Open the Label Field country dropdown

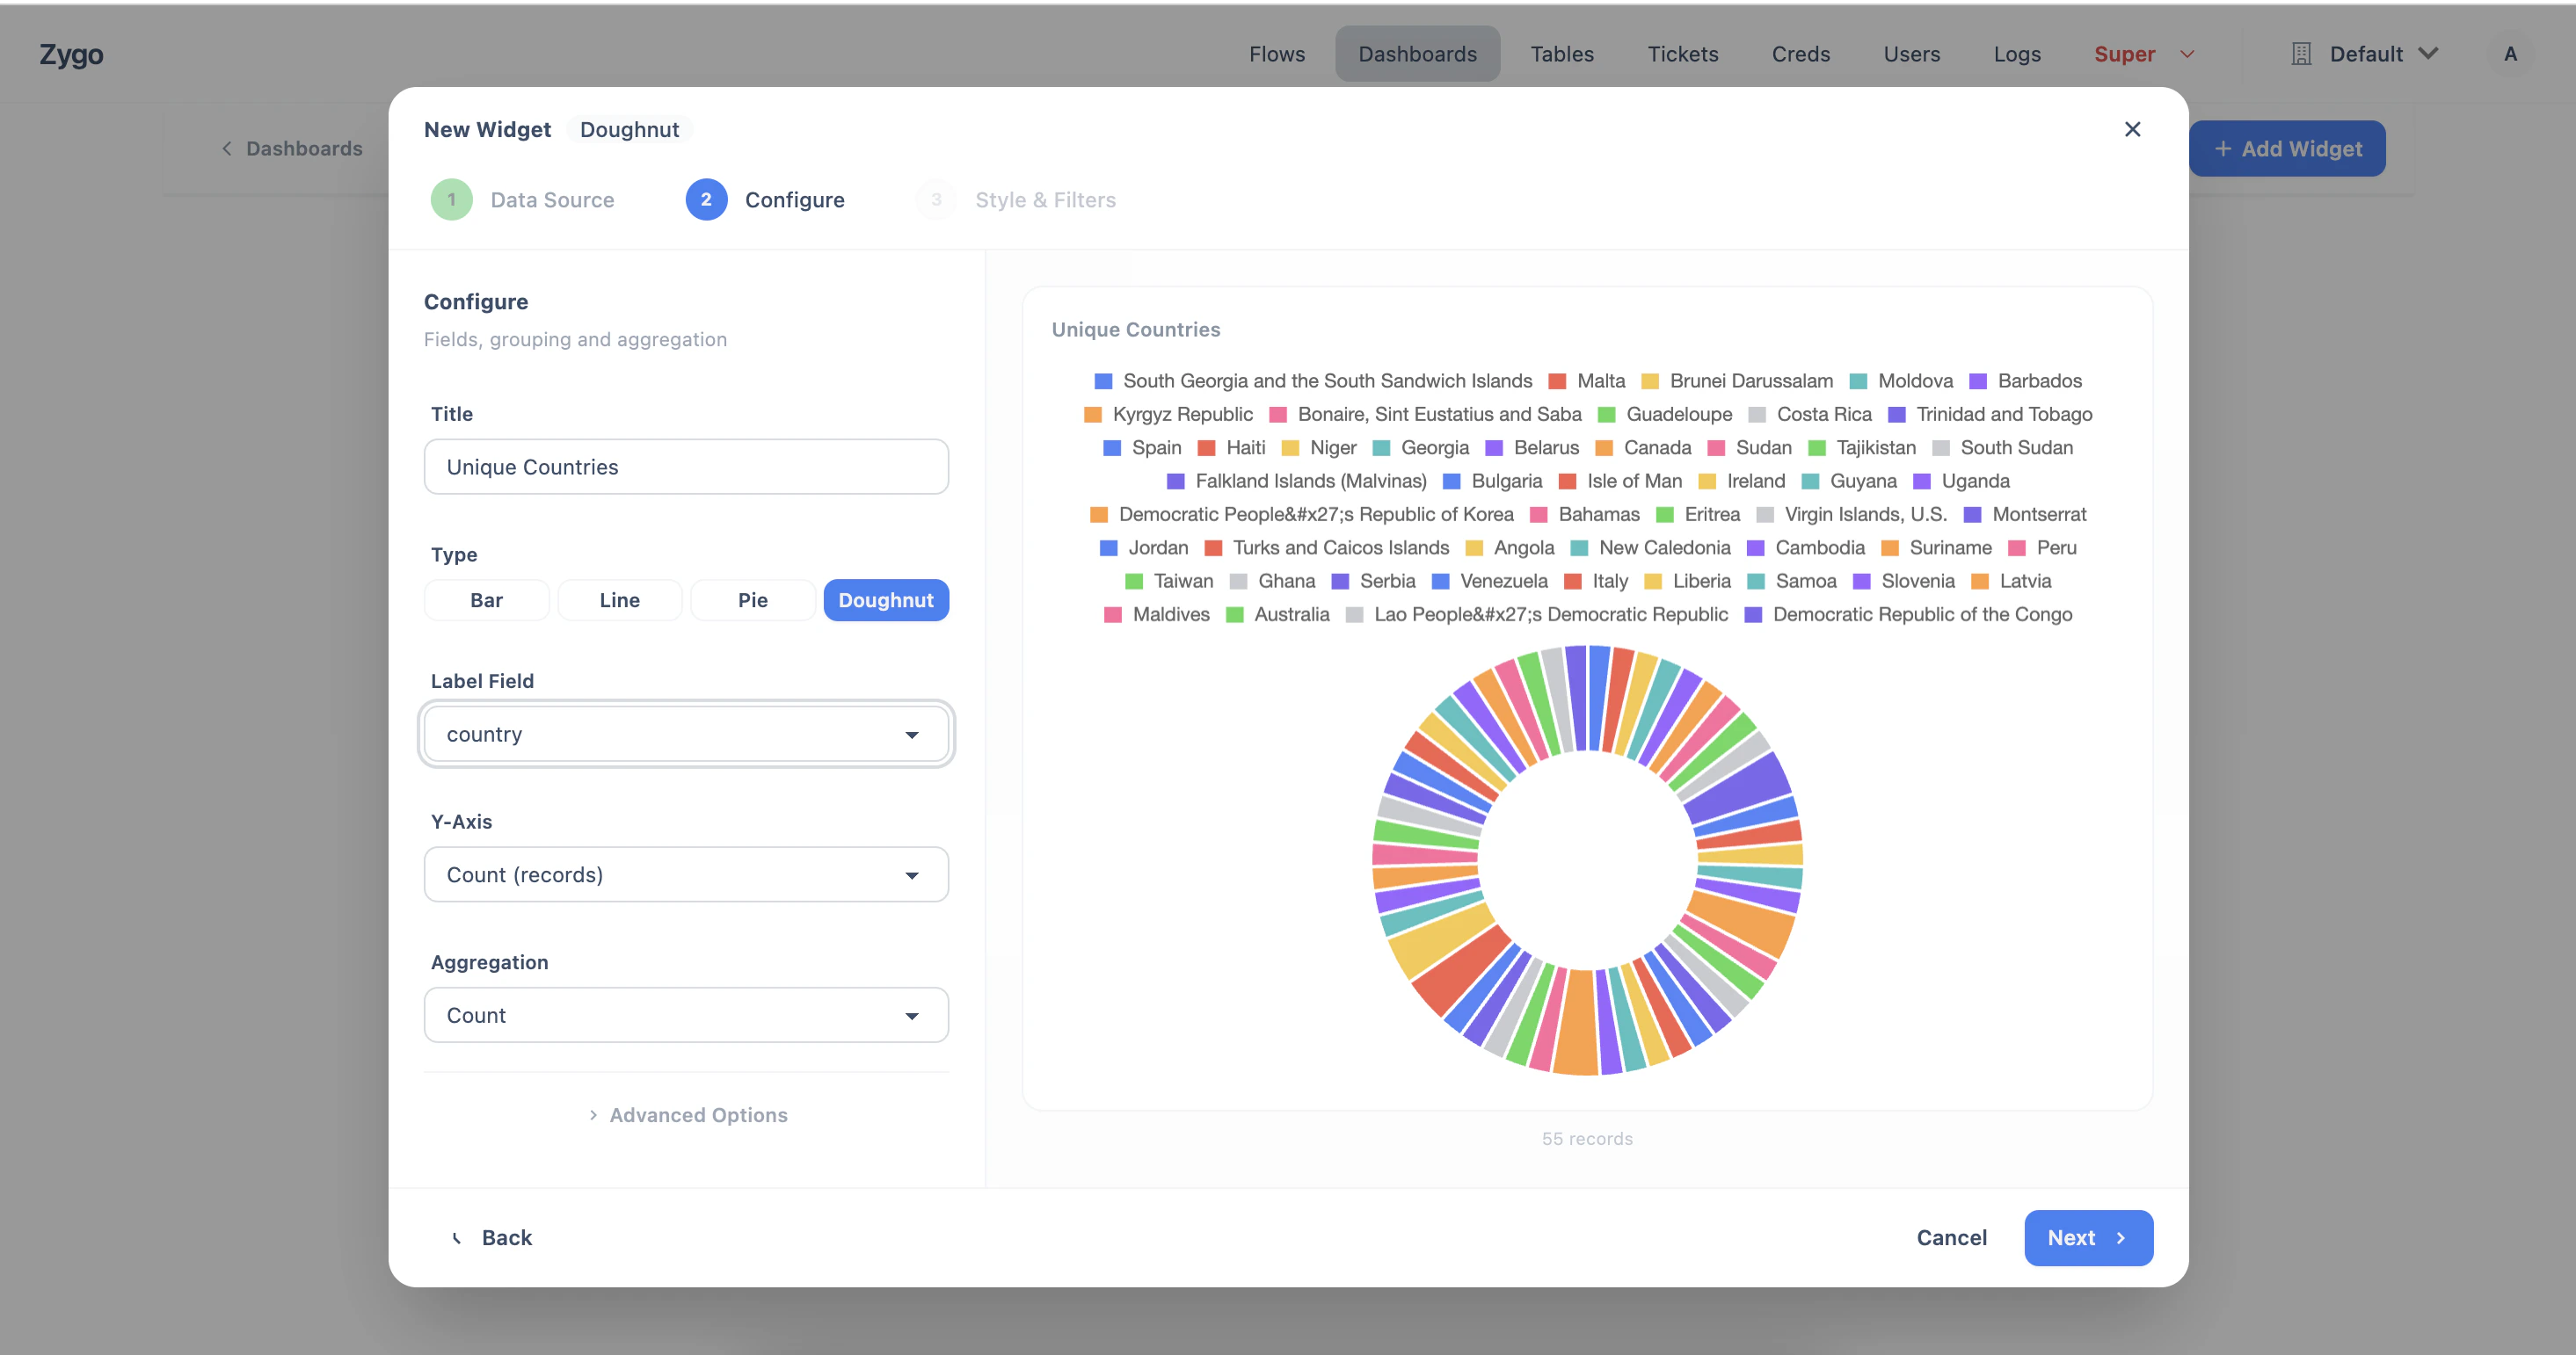tap(686, 735)
